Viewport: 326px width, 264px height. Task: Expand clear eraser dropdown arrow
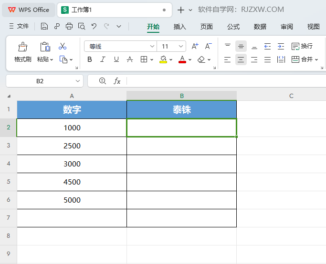[x=209, y=59]
